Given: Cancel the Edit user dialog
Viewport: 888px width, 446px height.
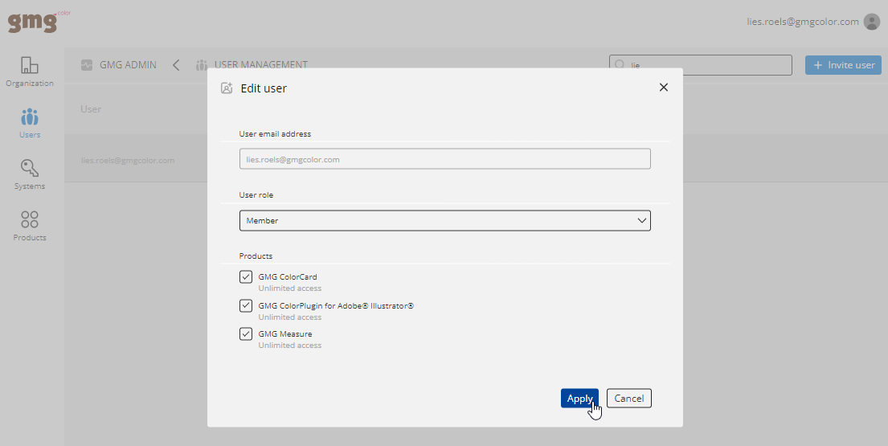Looking at the screenshot, I should click(x=629, y=399).
